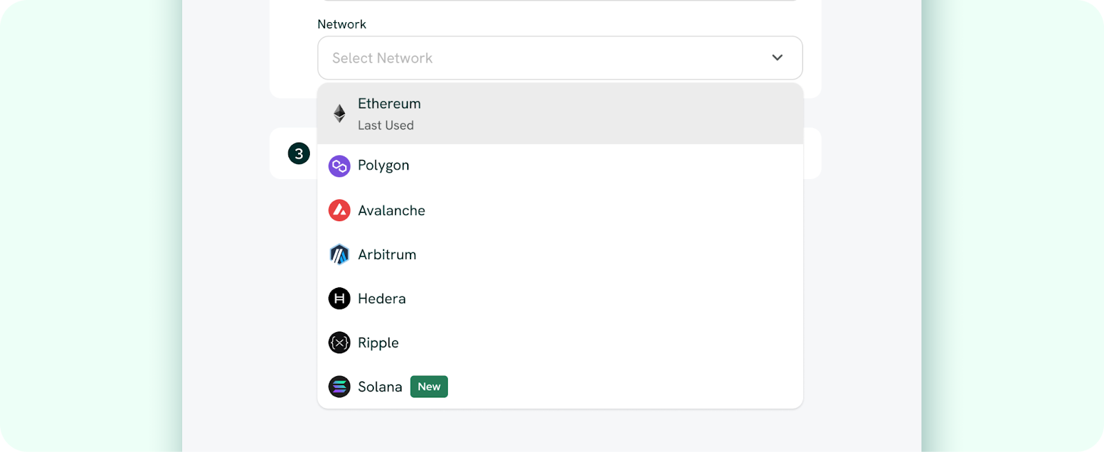Click the blue Arbitrum logo icon
Image resolution: width=1104 pixels, height=452 pixels.
[339, 254]
